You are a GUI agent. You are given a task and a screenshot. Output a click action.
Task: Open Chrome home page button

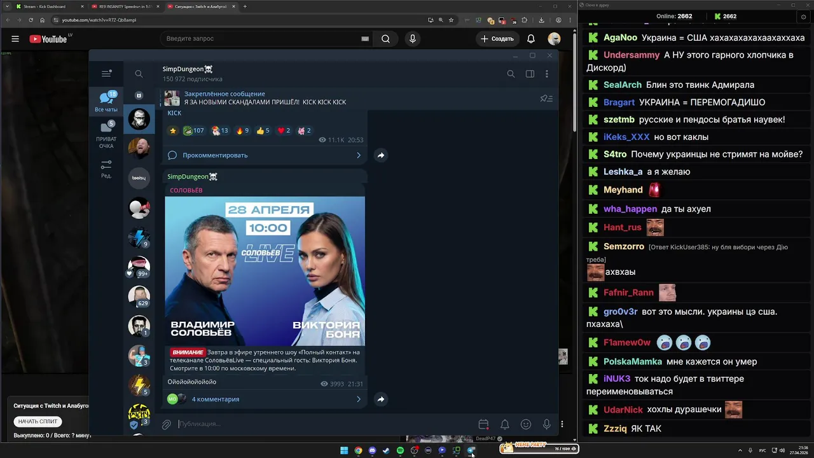click(x=43, y=20)
